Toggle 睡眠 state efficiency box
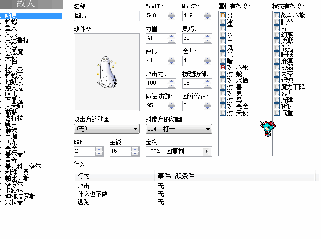Viewport: 321px width, 239px height. [277, 54]
